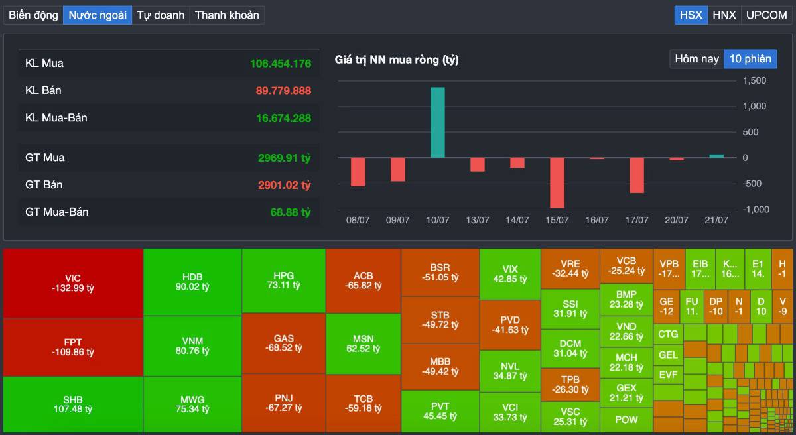Click the STB -49.72 tỷ tile
This screenshot has height=435, width=796.
click(x=440, y=320)
